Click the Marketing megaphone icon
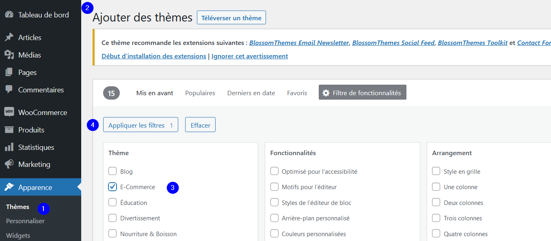 [x=9, y=164]
